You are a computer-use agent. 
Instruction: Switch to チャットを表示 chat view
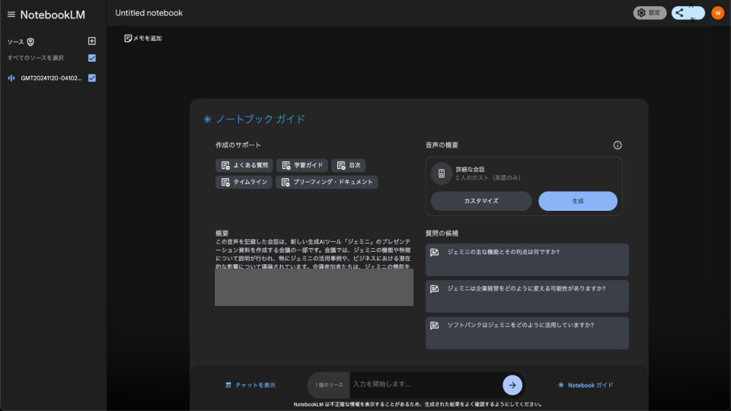coord(251,385)
